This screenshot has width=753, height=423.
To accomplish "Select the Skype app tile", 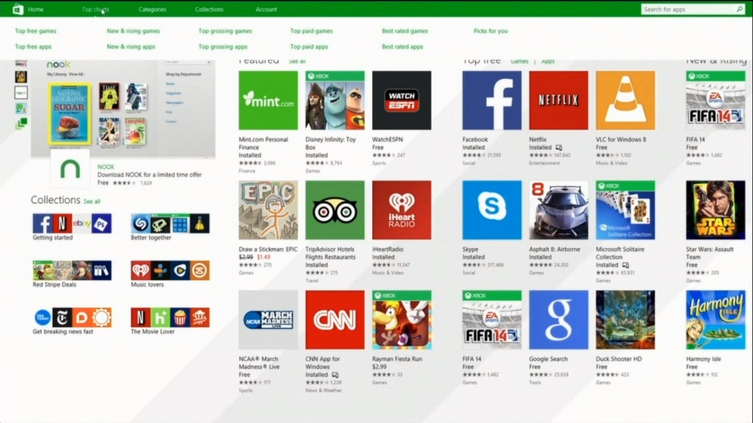I will [x=492, y=210].
